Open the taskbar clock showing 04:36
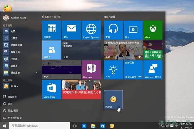Screen dimensions: 194x129 click(x=186, y=126)
